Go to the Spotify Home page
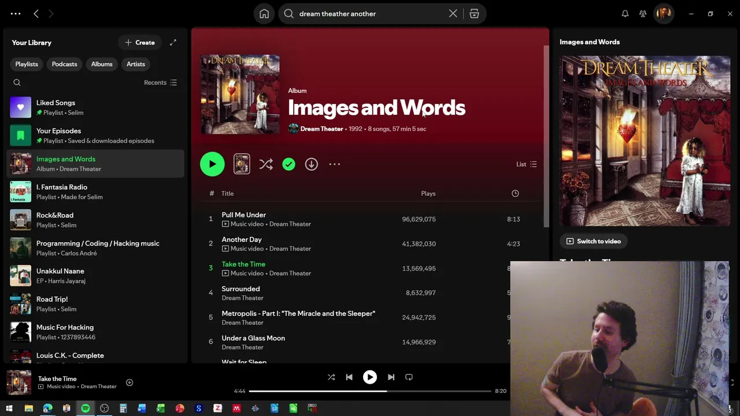Image resolution: width=740 pixels, height=416 pixels. tap(264, 14)
